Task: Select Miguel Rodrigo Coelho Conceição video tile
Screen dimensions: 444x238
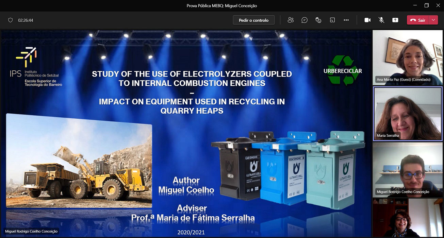Action: click(408, 169)
